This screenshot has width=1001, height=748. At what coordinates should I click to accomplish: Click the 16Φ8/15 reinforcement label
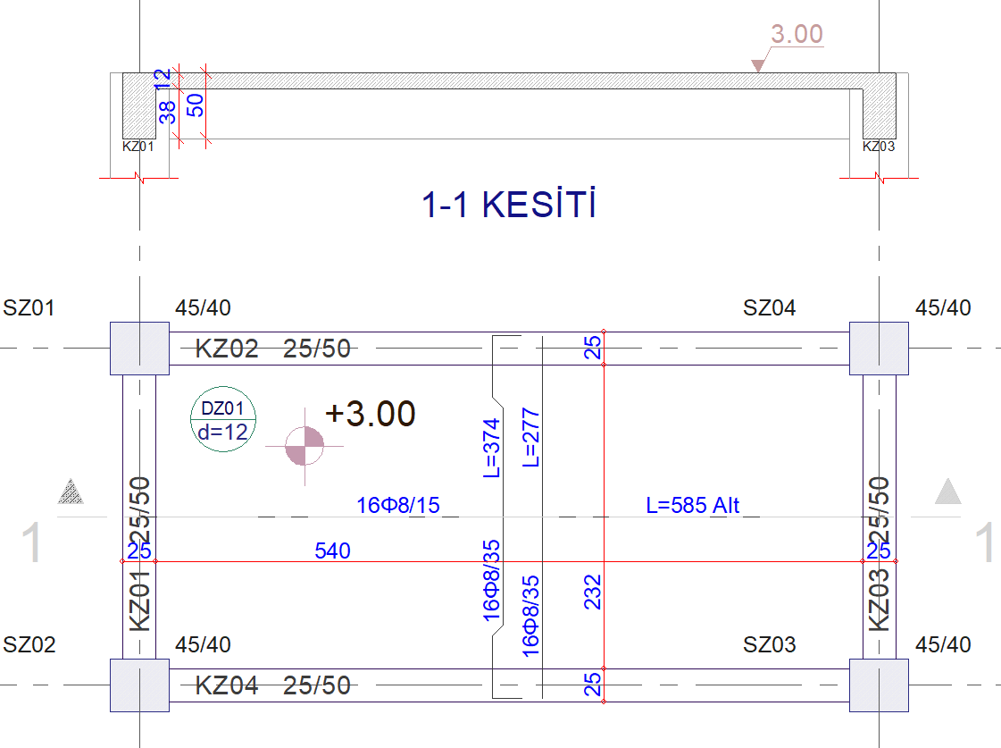398,506
